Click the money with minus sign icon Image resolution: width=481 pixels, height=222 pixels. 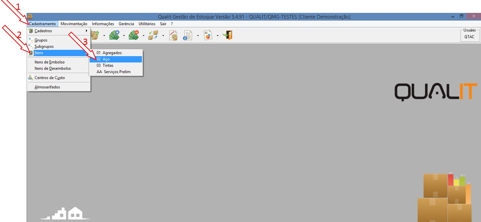[x=134, y=35]
